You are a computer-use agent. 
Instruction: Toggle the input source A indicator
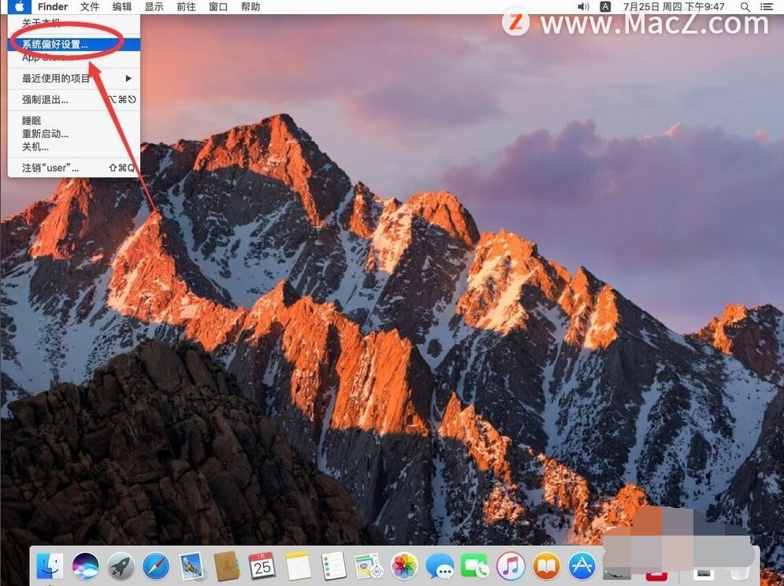coord(605,7)
